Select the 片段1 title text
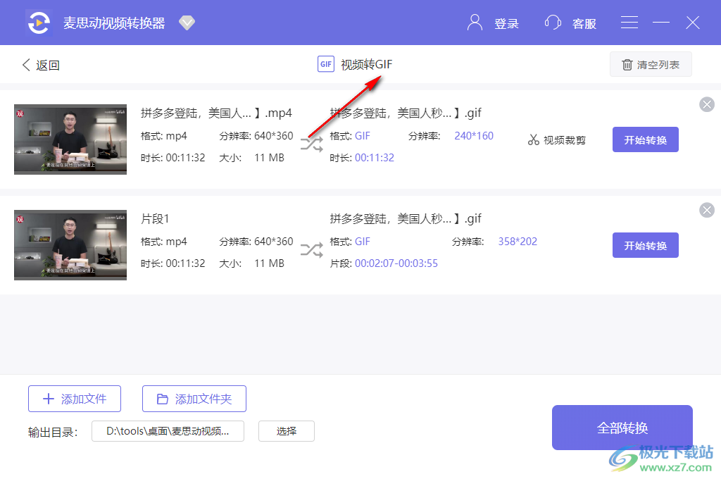This screenshot has width=721, height=479. point(155,218)
